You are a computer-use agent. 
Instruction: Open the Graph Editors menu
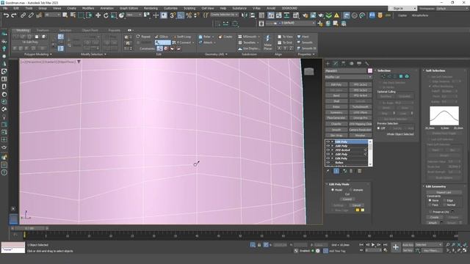click(x=129, y=8)
